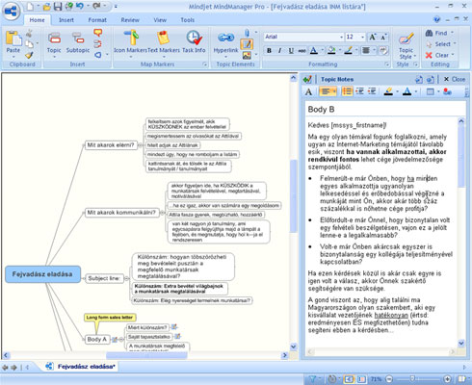Cut selection with the scissors icon

click(x=29, y=34)
